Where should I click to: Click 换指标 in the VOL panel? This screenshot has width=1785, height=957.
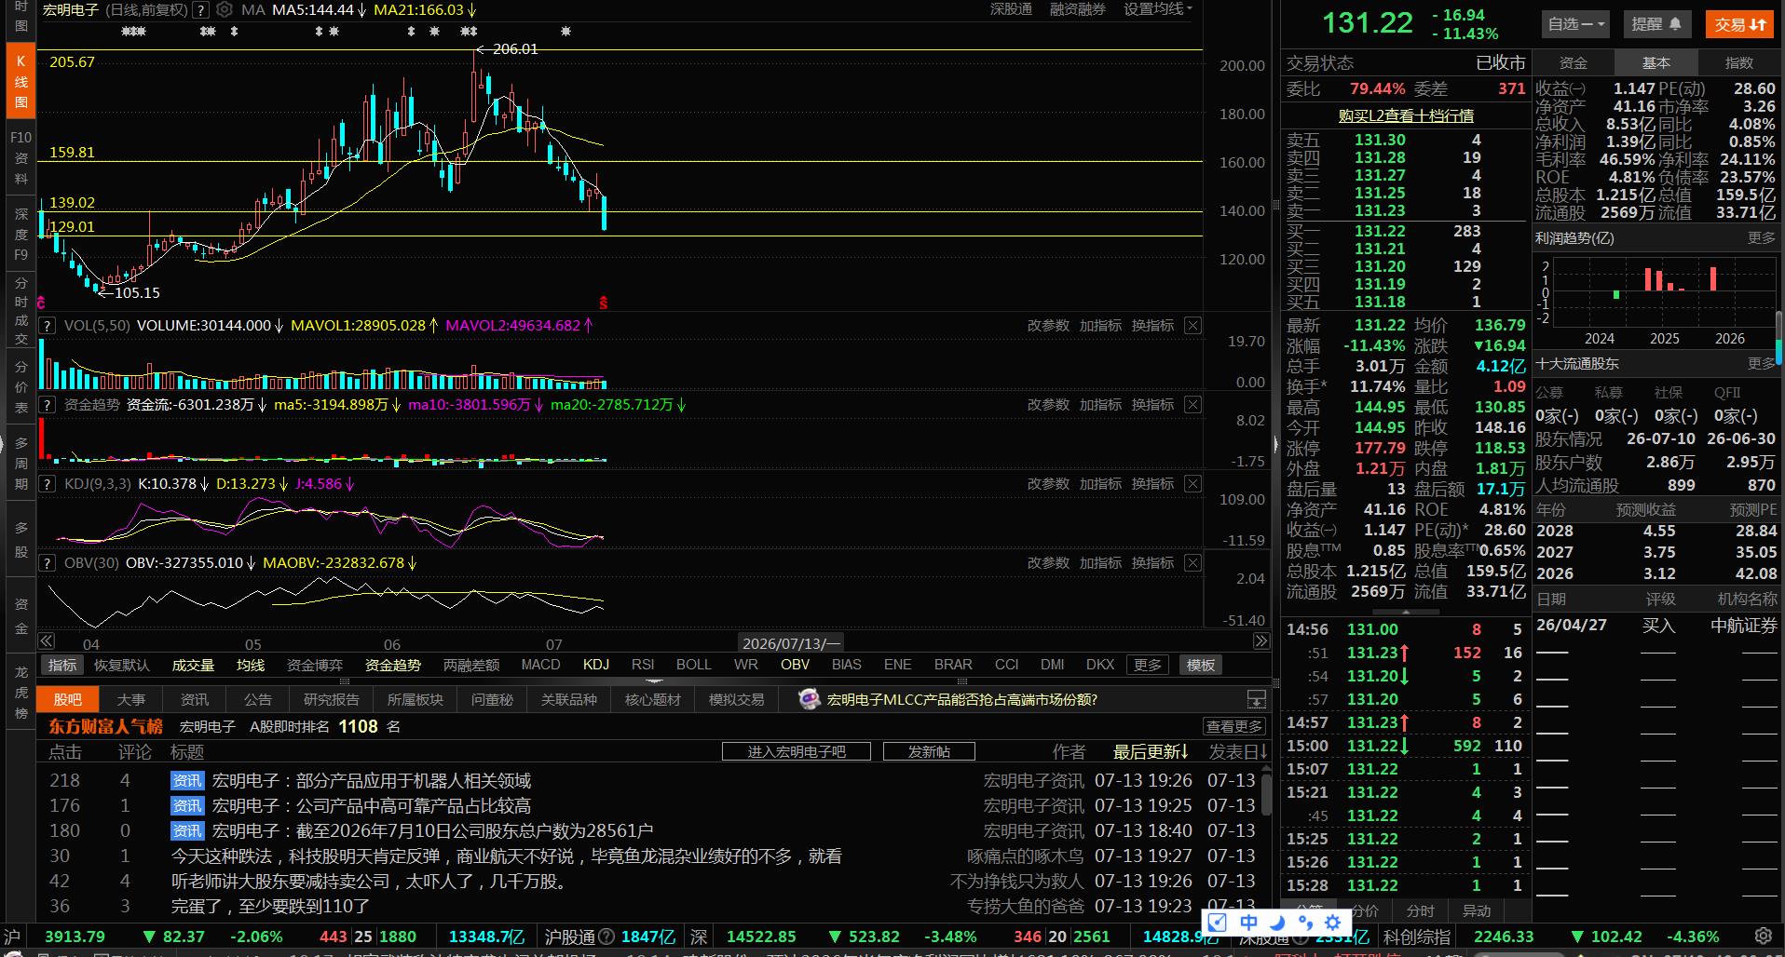(1152, 326)
